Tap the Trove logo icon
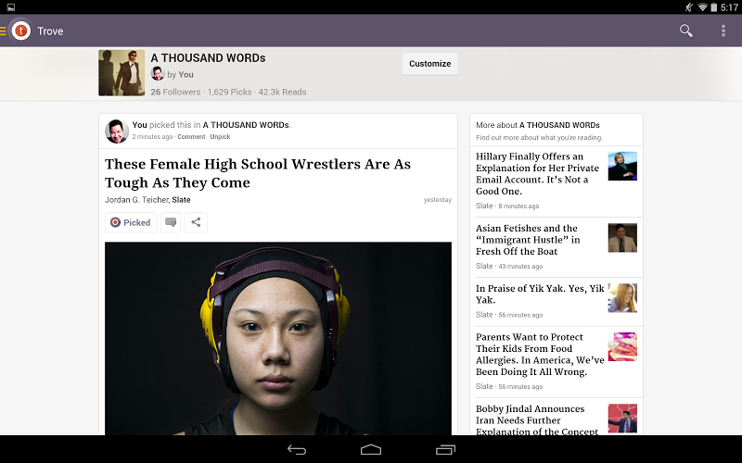The width and height of the screenshot is (742, 463). pos(20,31)
